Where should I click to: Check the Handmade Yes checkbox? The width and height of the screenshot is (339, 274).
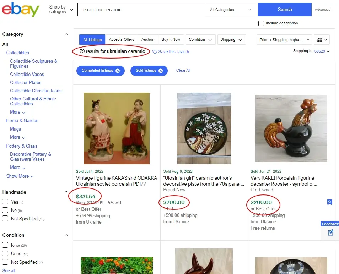[x=5, y=202]
